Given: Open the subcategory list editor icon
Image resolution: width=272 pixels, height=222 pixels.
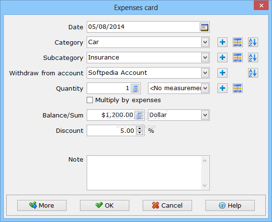Looking at the screenshot, I should click(238, 58).
